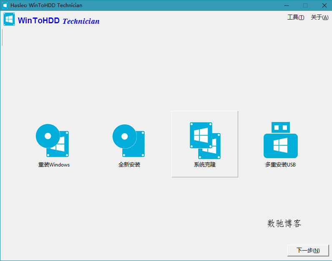Click the 重装Windows text label
The height and width of the screenshot is (261, 332).
[x=54, y=164]
